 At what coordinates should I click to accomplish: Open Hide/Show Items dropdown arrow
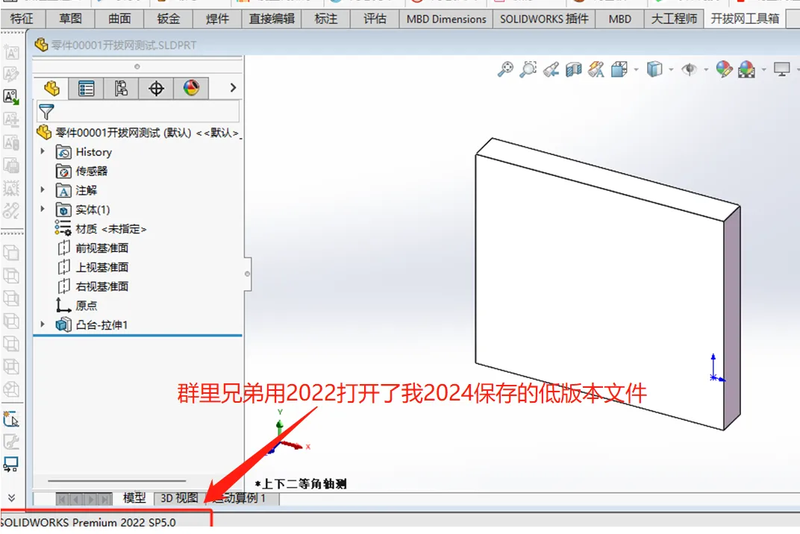pos(706,69)
